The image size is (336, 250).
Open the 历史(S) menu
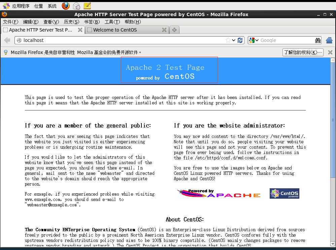[72, 22]
